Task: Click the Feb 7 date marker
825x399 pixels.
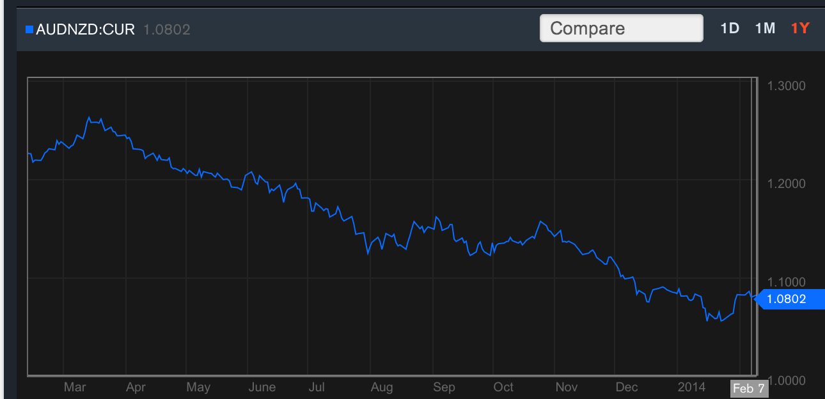Action: 748,388
